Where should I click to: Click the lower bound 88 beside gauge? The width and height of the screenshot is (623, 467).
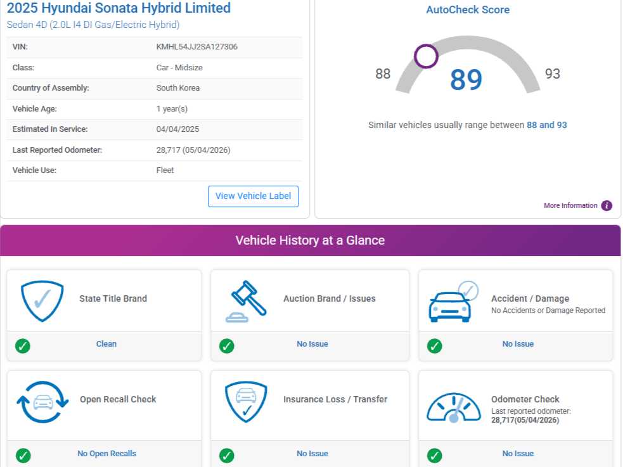[383, 74]
